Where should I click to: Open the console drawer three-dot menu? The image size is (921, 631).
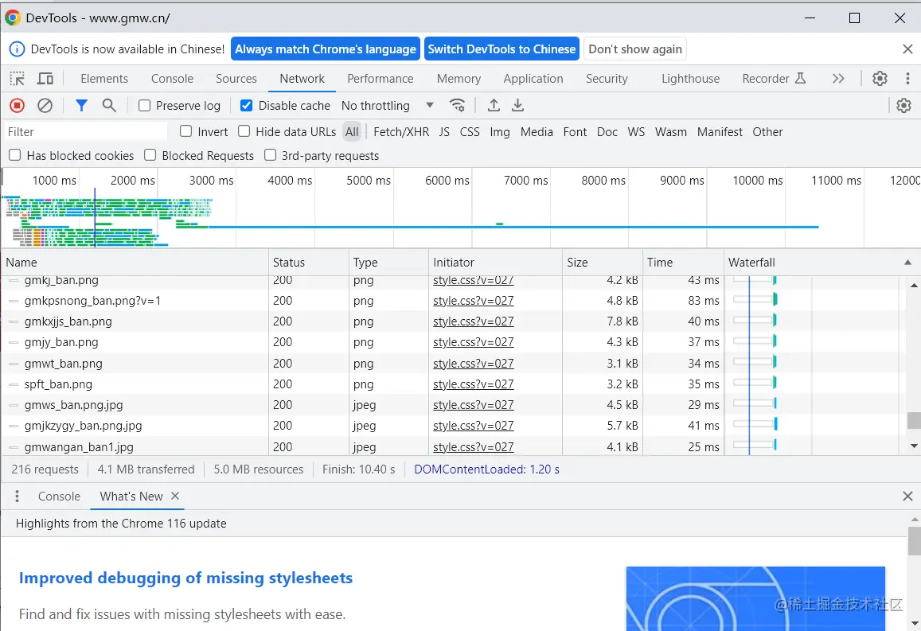(x=17, y=496)
